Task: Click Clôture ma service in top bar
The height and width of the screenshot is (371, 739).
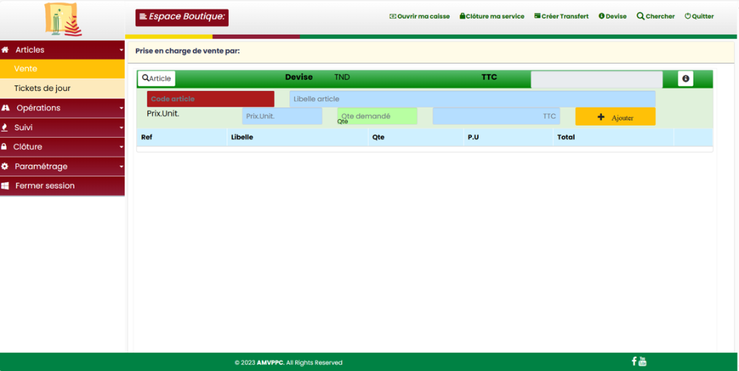Action: click(492, 16)
